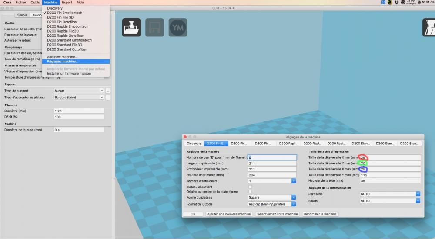Open the Nombre d'extrudeurs dropdown
Screen dimensions: 435x239
click(x=272, y=181)
